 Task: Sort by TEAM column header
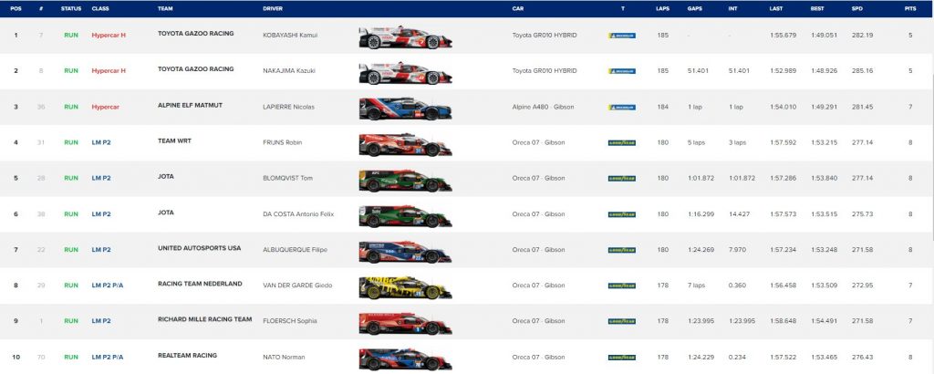[165, 9]
